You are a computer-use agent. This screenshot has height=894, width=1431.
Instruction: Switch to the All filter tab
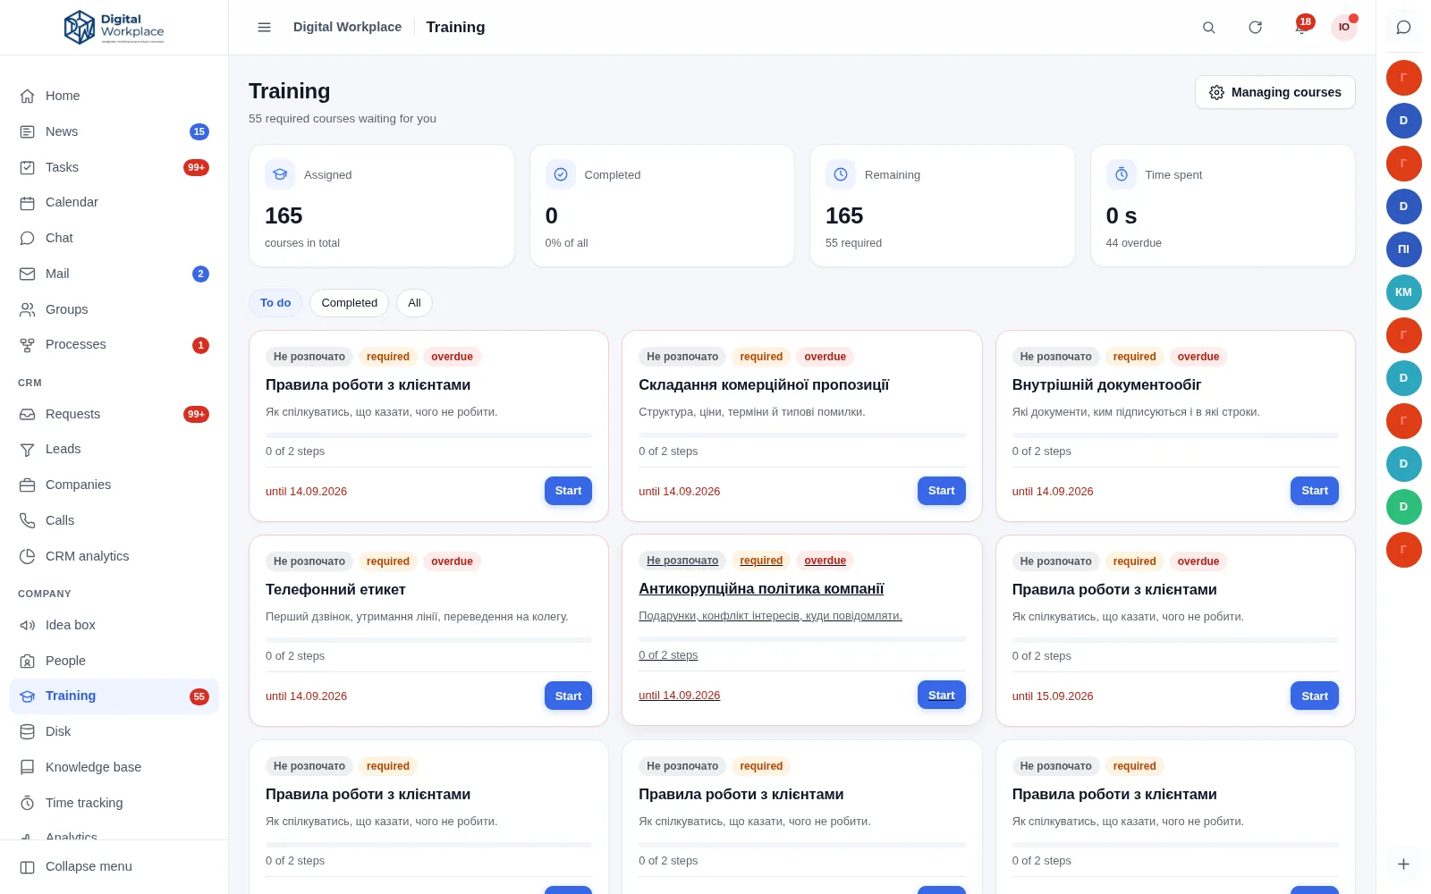[x=414, y=303]
